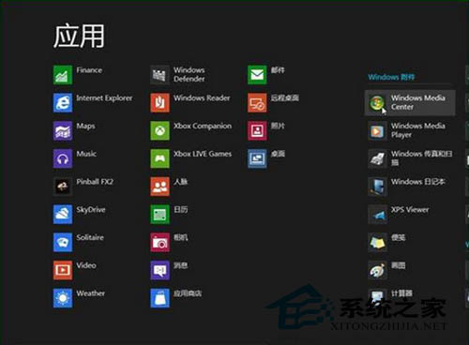Screen dimensions: 469x345
Task: Start the Solitaire game
Action: tap(79, 242)
